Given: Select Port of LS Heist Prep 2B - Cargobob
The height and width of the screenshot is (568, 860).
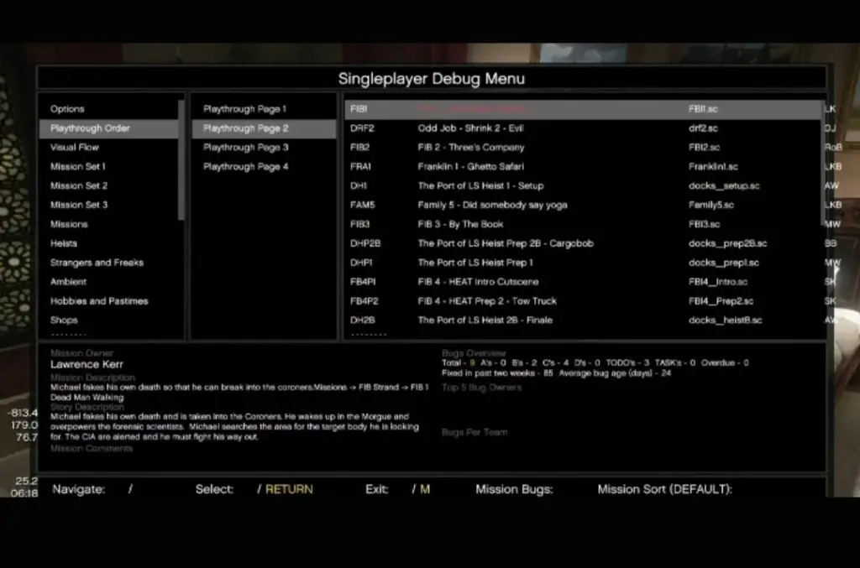Looking at the screenshot, I should point(506,243).
